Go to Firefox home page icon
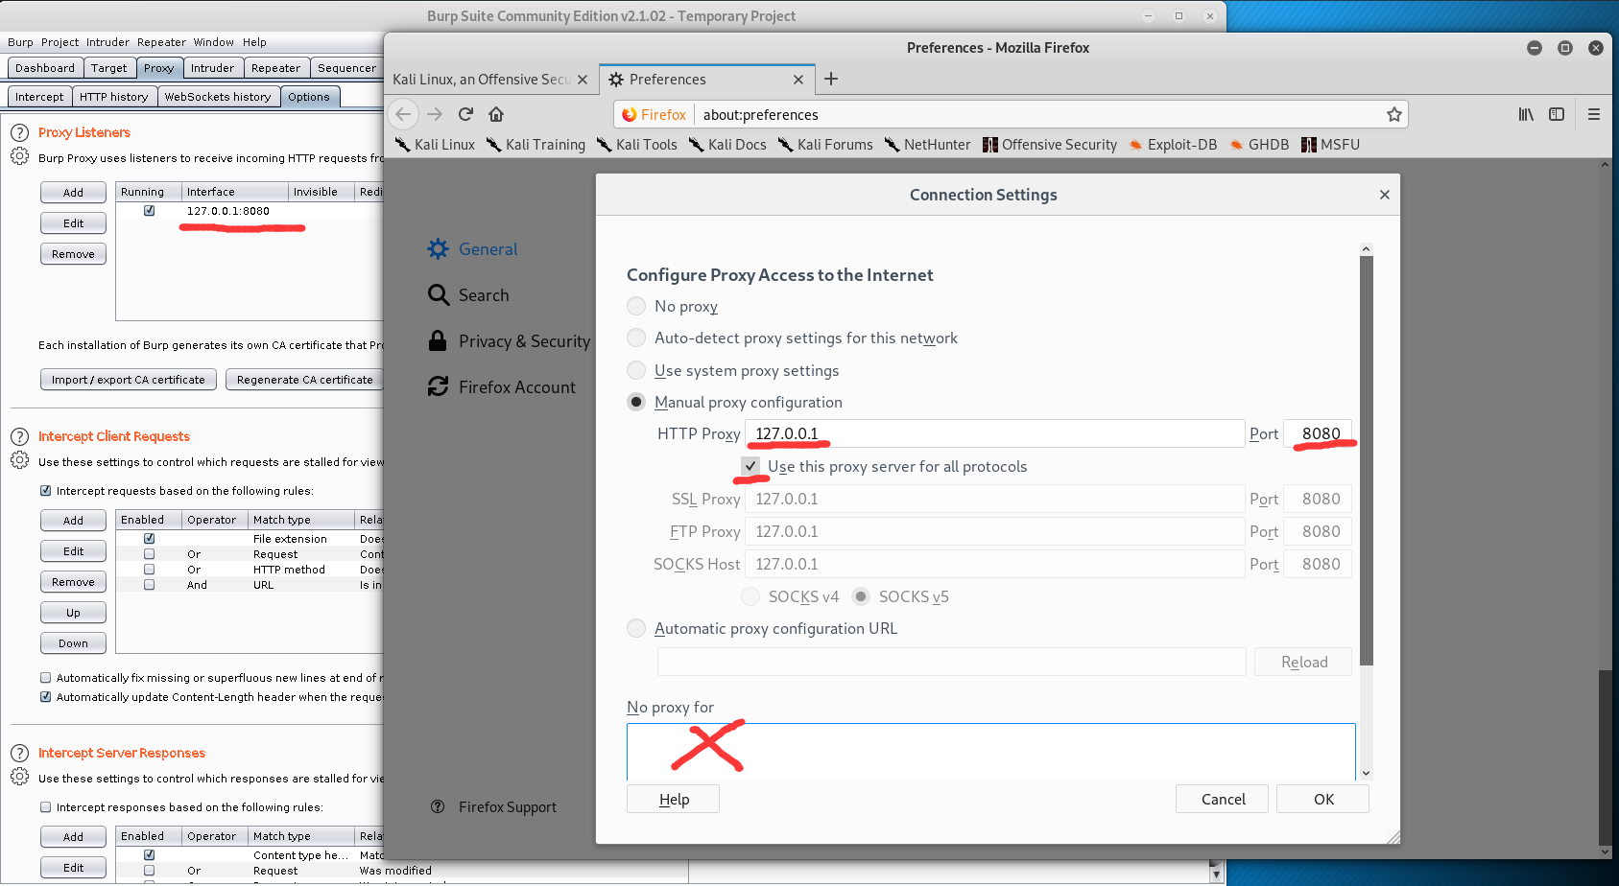This screenshot has height=886, width=1619. (x=496, y=114)
